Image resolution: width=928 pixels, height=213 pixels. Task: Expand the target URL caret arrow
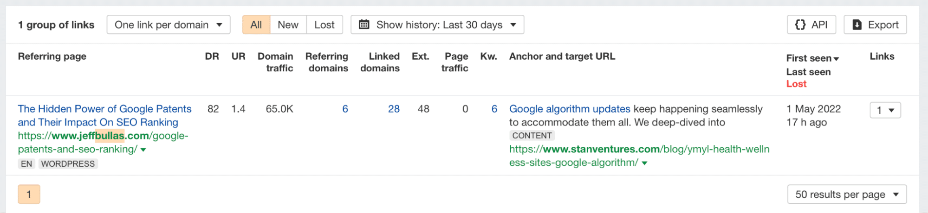pos(644,163)
